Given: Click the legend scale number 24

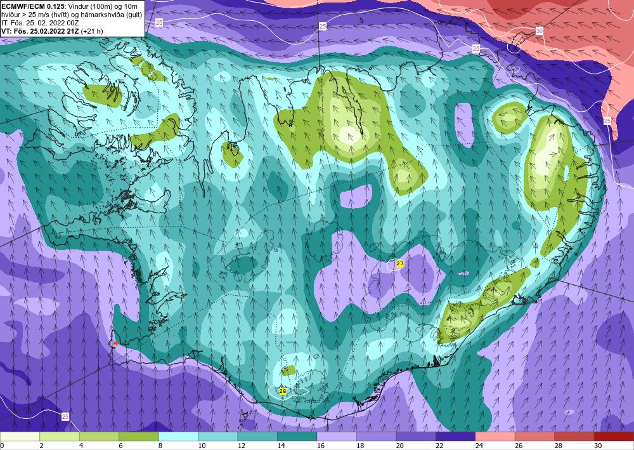Looking at the screenshot, I should tap(479, 446).
